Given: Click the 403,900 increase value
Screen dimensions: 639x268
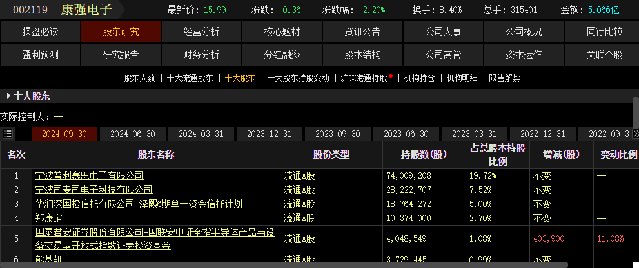Looking at the screenshot, I should pyautogui.click(x=549, y=239).
